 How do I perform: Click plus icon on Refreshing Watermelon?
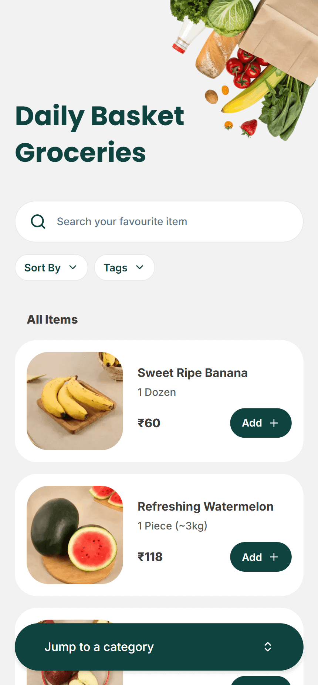tap(274, 557)
